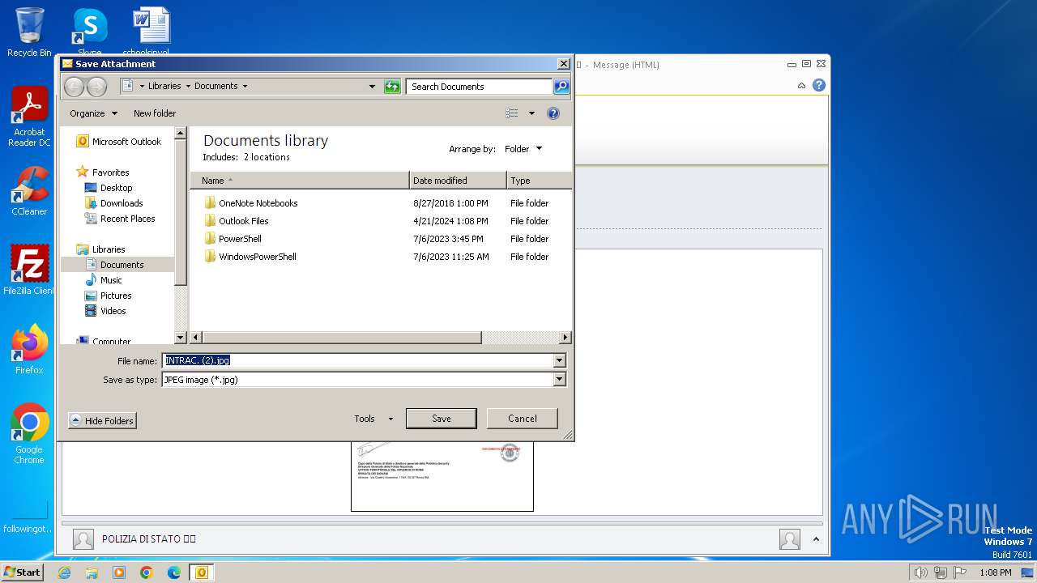Click the Search Documents field
This screenshot has width=1037, height=583.
pos(480,87)
